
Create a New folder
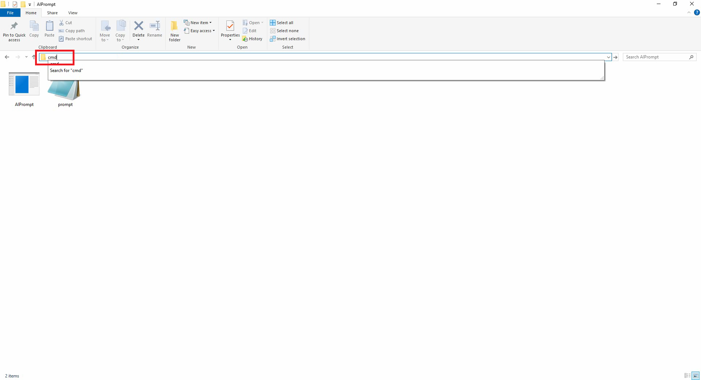click(x=175, y=31)
